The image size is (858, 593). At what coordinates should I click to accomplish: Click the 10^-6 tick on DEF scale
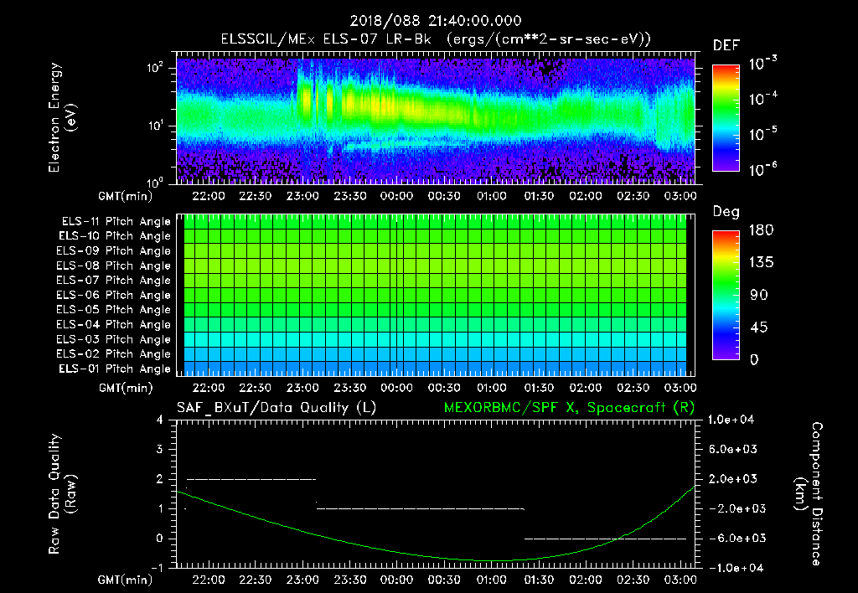(x=762, y=169)
